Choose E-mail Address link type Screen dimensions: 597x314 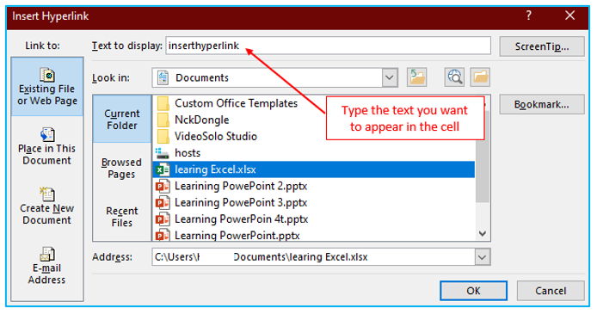click(47, 266)
